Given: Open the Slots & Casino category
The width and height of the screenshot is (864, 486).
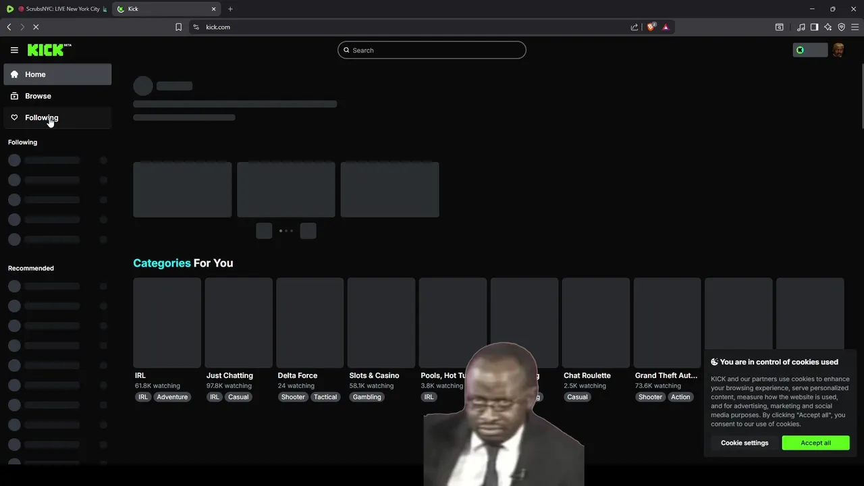Looking at the screenshot, I should (374, 375).
